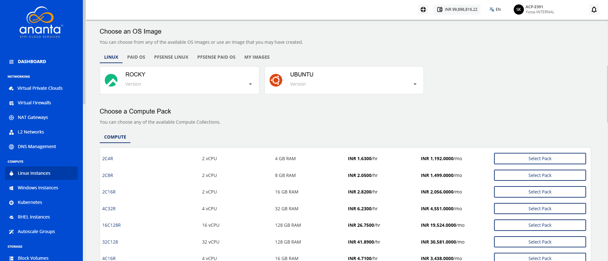Select Pack for 32C128

tap(540, 242)
